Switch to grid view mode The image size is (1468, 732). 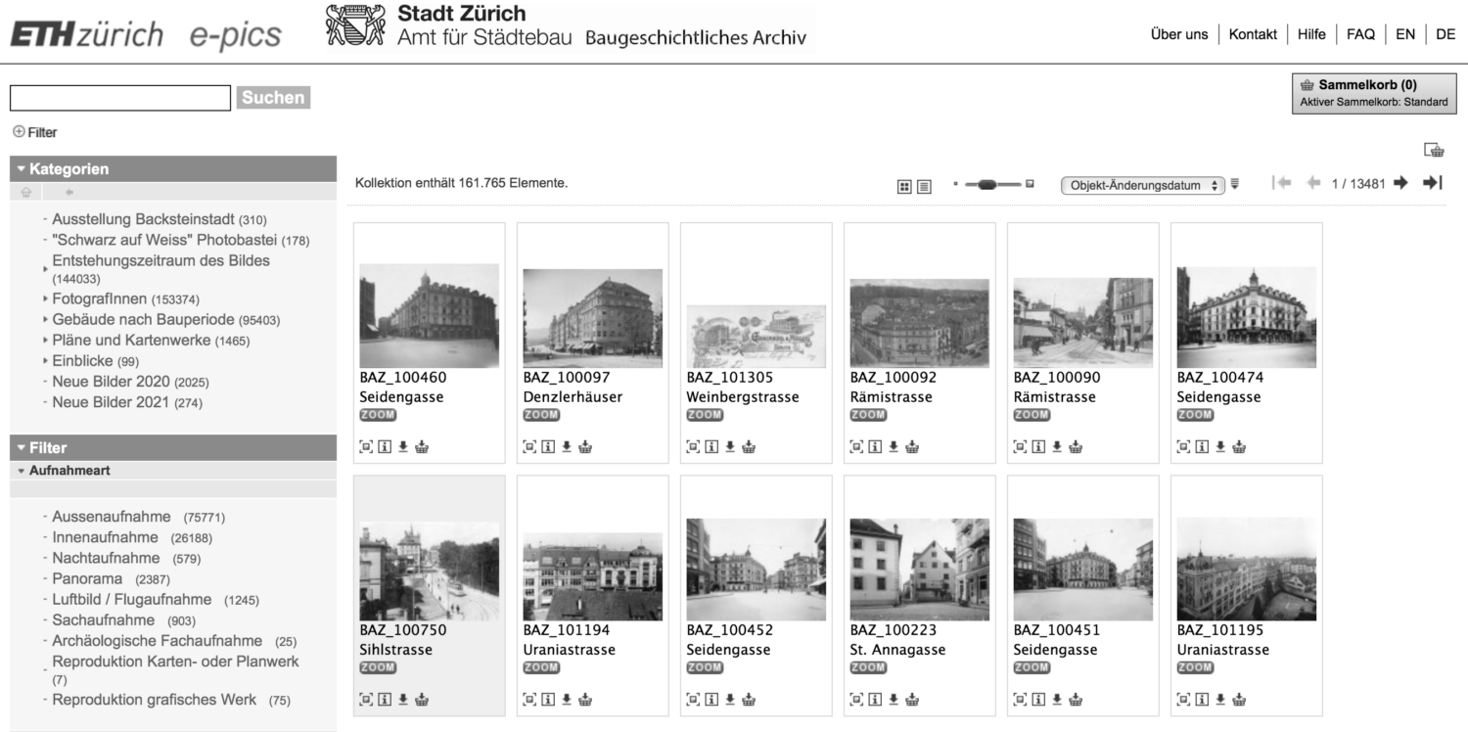pyautogui.click(x=906, y=183)
